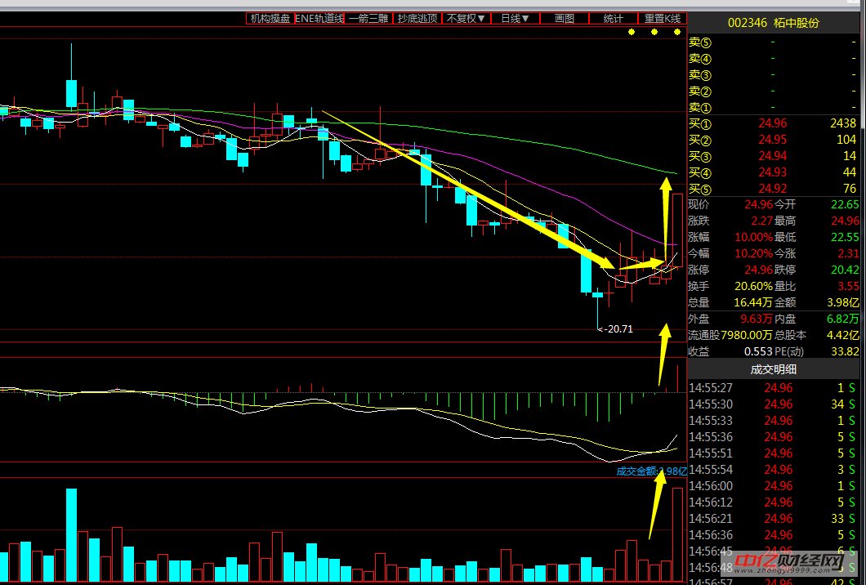The image size is (866, 585).
Task: Toggle the ENE轨道线 indicator overlay
Action: tap(319, 18)
